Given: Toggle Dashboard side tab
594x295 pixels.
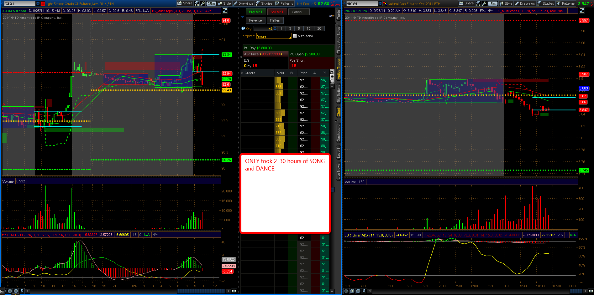Looking at the screenshot, I should pos(339,133).
